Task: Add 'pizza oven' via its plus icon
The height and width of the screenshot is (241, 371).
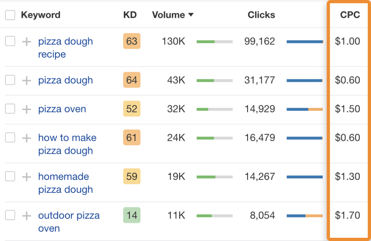Action: (x=26, y=109)
